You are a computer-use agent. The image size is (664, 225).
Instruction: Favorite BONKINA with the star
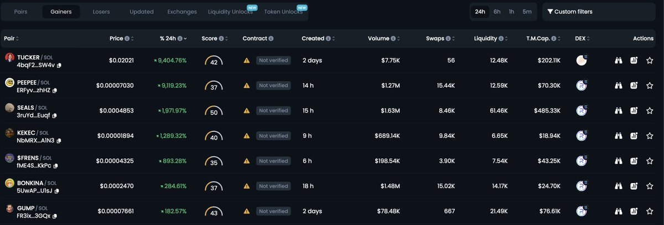[x=650, y=186]
